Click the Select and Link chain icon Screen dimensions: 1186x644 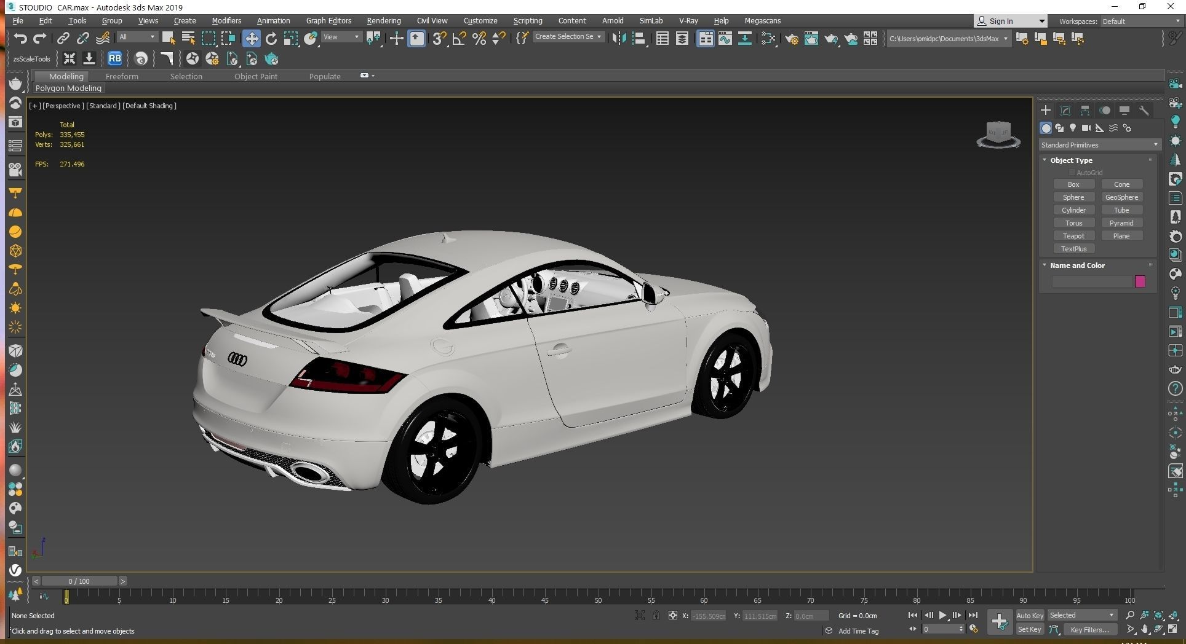(x=63, y=39)
